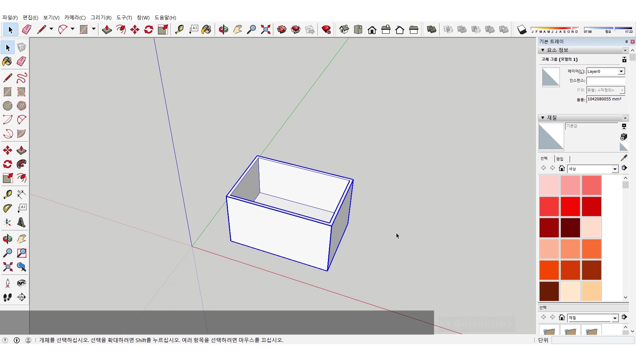Pin the default tray panel
The image size is (636, 358).
click(x=626, y=41)
